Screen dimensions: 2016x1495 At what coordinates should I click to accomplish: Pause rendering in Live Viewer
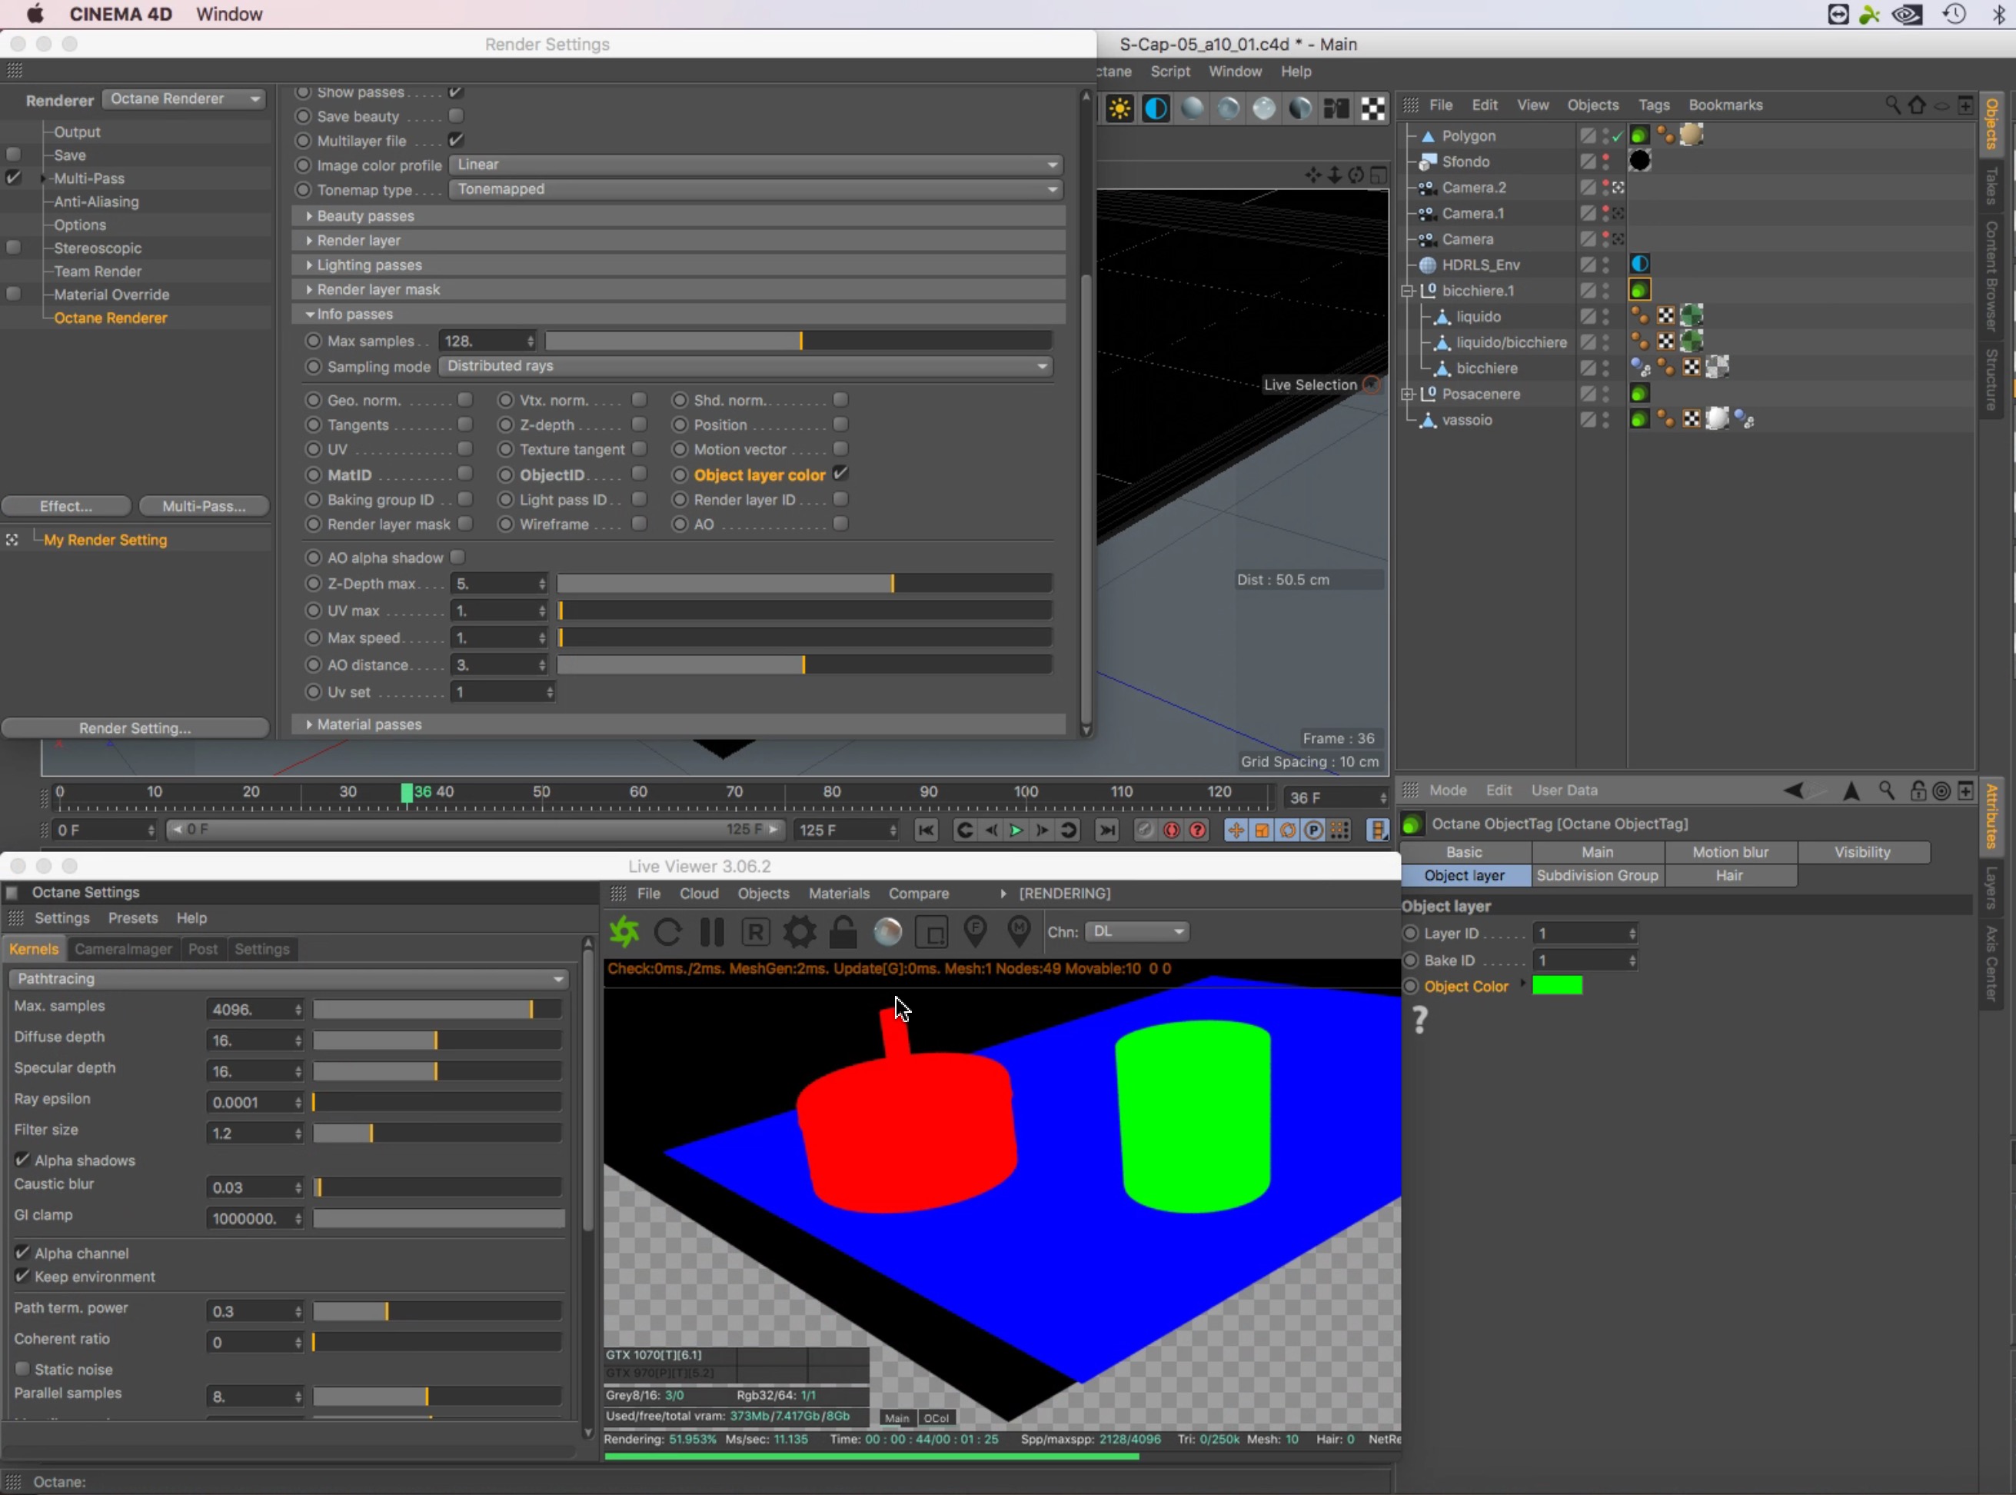click(x=712, y=931)
